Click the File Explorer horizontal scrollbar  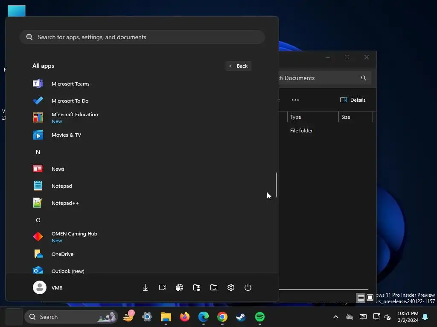pyautogui.click(x=323, y=290)
